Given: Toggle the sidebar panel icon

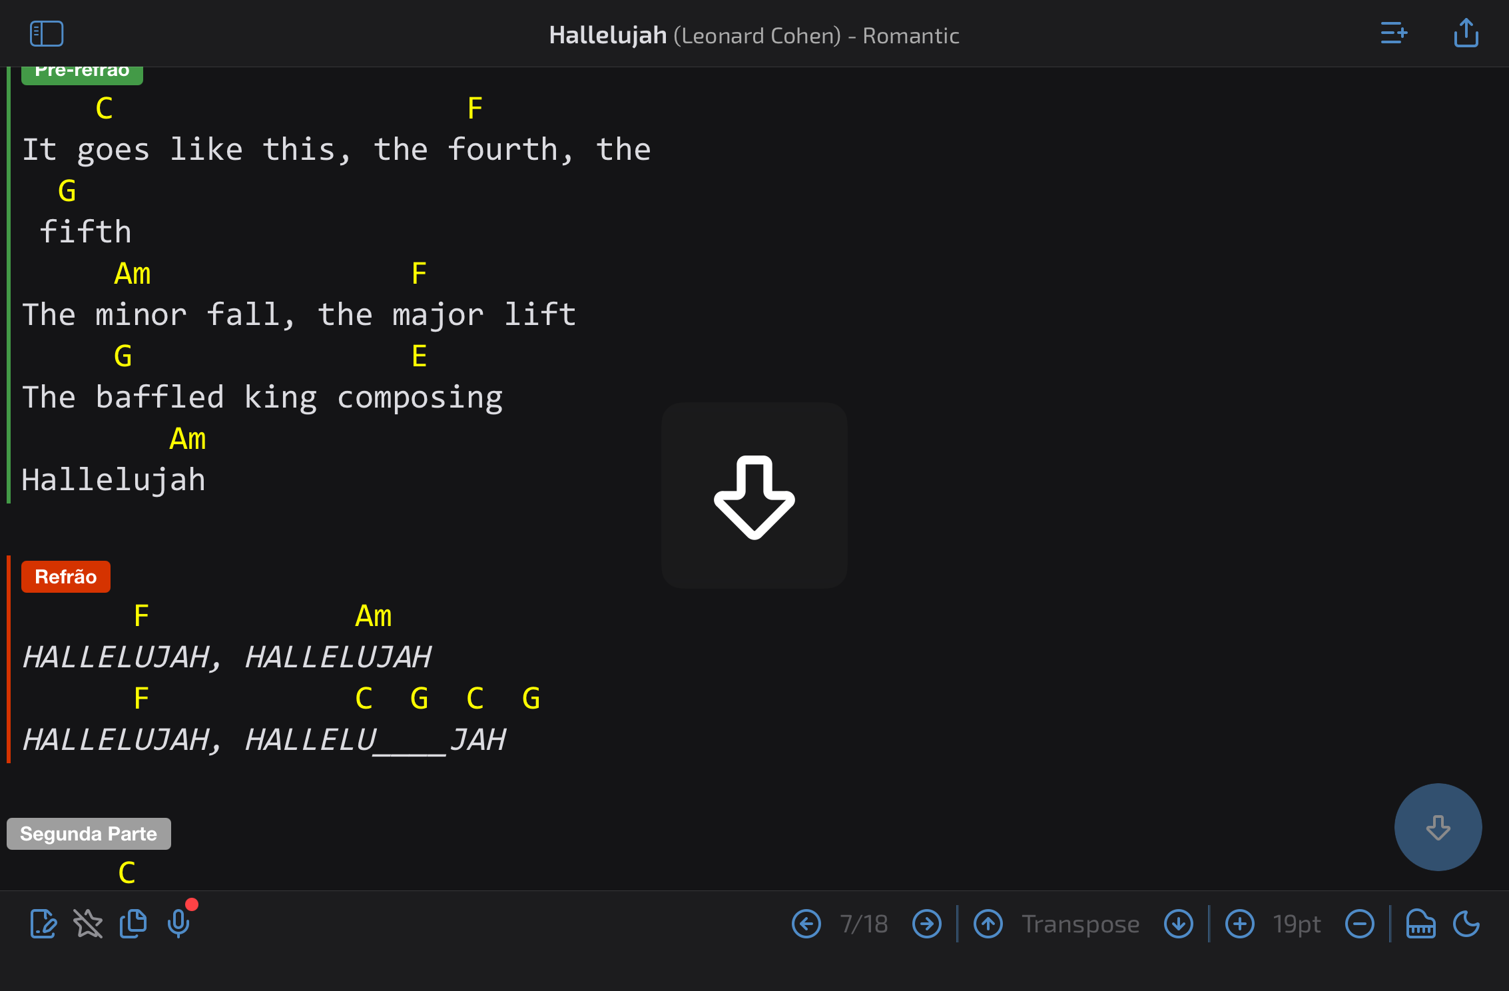Looking at the screenshot, I should [x=47, y=34].
